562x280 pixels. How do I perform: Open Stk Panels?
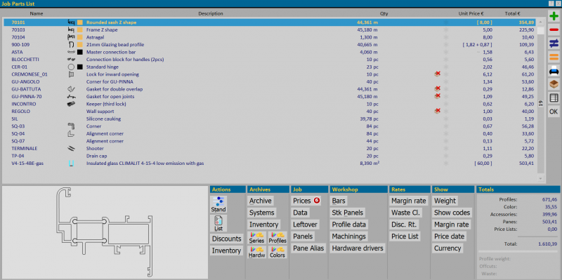348,213
